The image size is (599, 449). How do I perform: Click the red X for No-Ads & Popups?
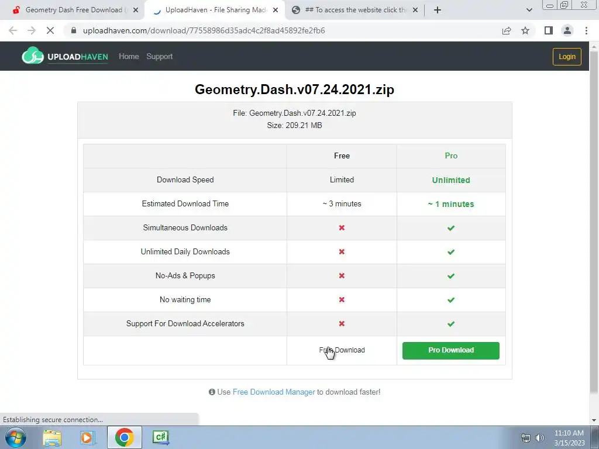[x=342, y=276]
